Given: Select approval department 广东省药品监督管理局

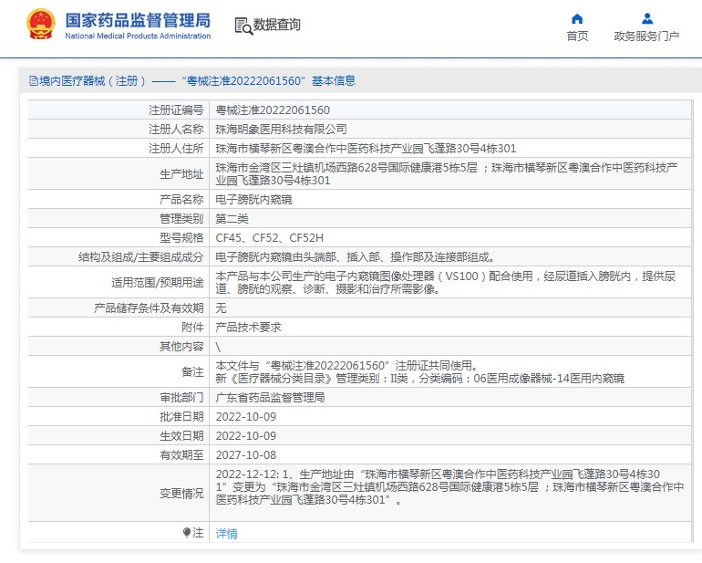Looking at the screenshot, I should (271, 398).
